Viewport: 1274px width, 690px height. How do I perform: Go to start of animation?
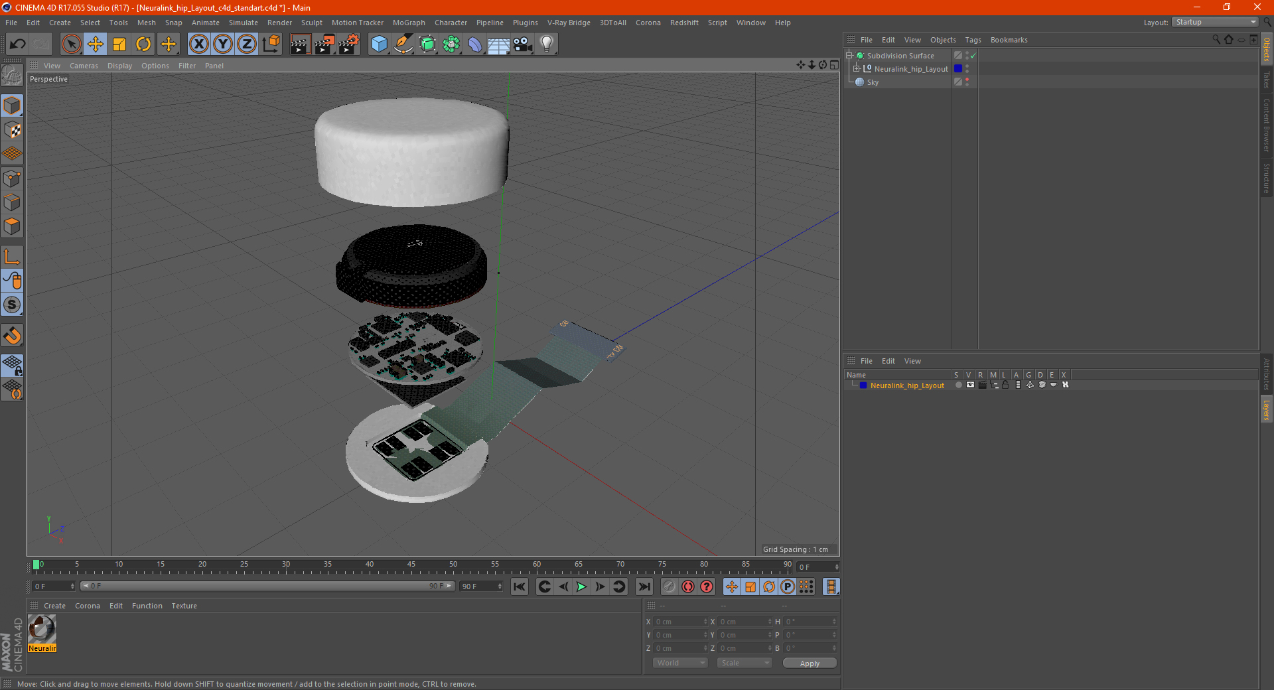520,586
